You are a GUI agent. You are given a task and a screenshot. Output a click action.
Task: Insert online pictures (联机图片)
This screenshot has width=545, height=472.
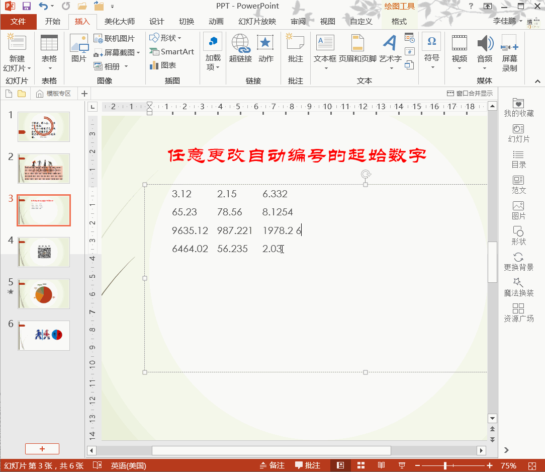coord(114,38)
